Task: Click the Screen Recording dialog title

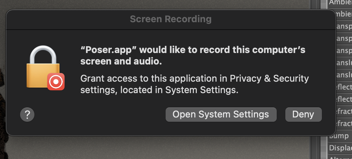Action: 171,19
